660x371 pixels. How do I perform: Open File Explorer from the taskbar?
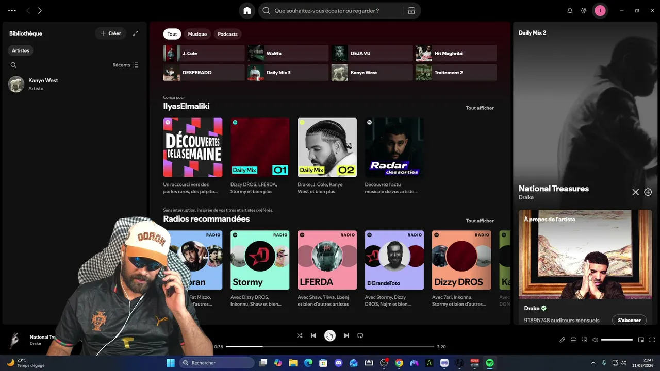[x=293, y=363]
